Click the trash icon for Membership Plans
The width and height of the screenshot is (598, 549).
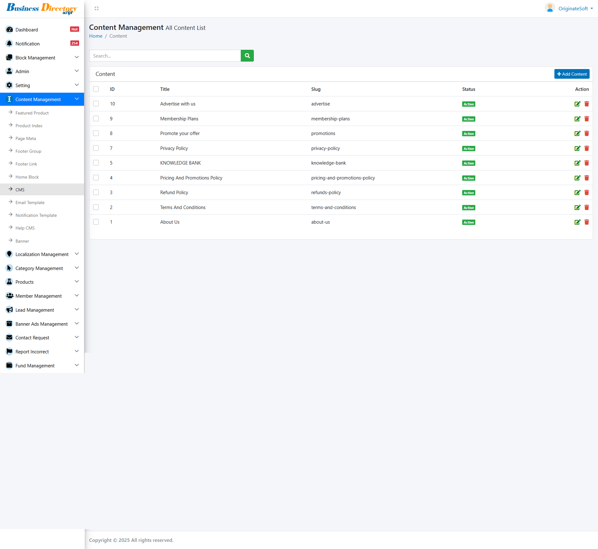click(586, 119)
